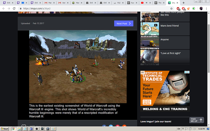Go back to the previous page
This screenshot has height=131, width=210.
click(4, 9)
